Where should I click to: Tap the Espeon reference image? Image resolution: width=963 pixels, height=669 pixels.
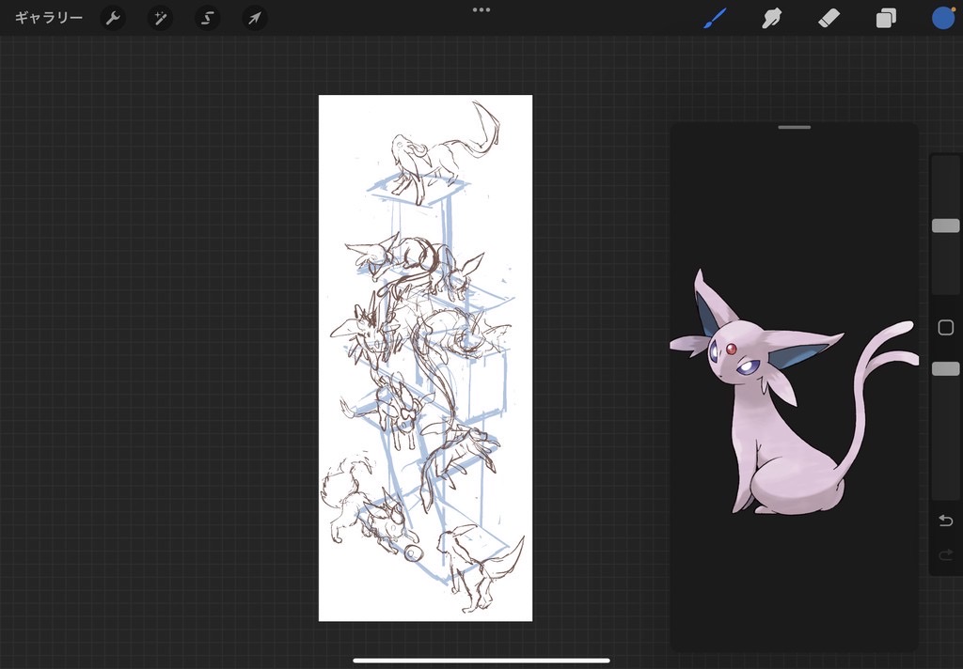tap(793, 391)
